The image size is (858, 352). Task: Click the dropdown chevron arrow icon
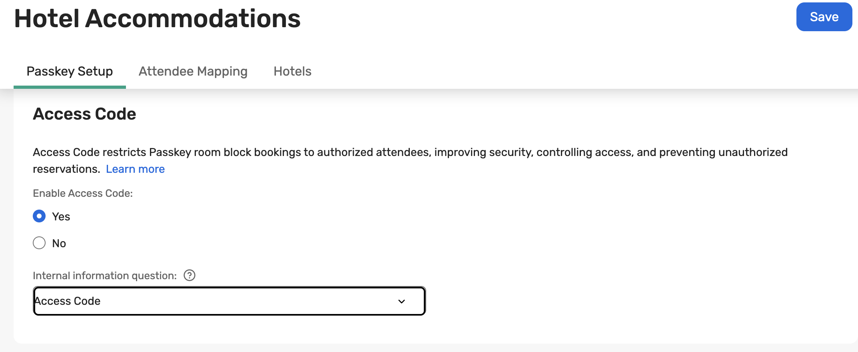tap(402, 301)
